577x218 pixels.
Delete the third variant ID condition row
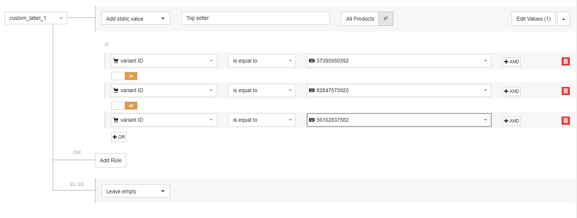click(565, 120)
